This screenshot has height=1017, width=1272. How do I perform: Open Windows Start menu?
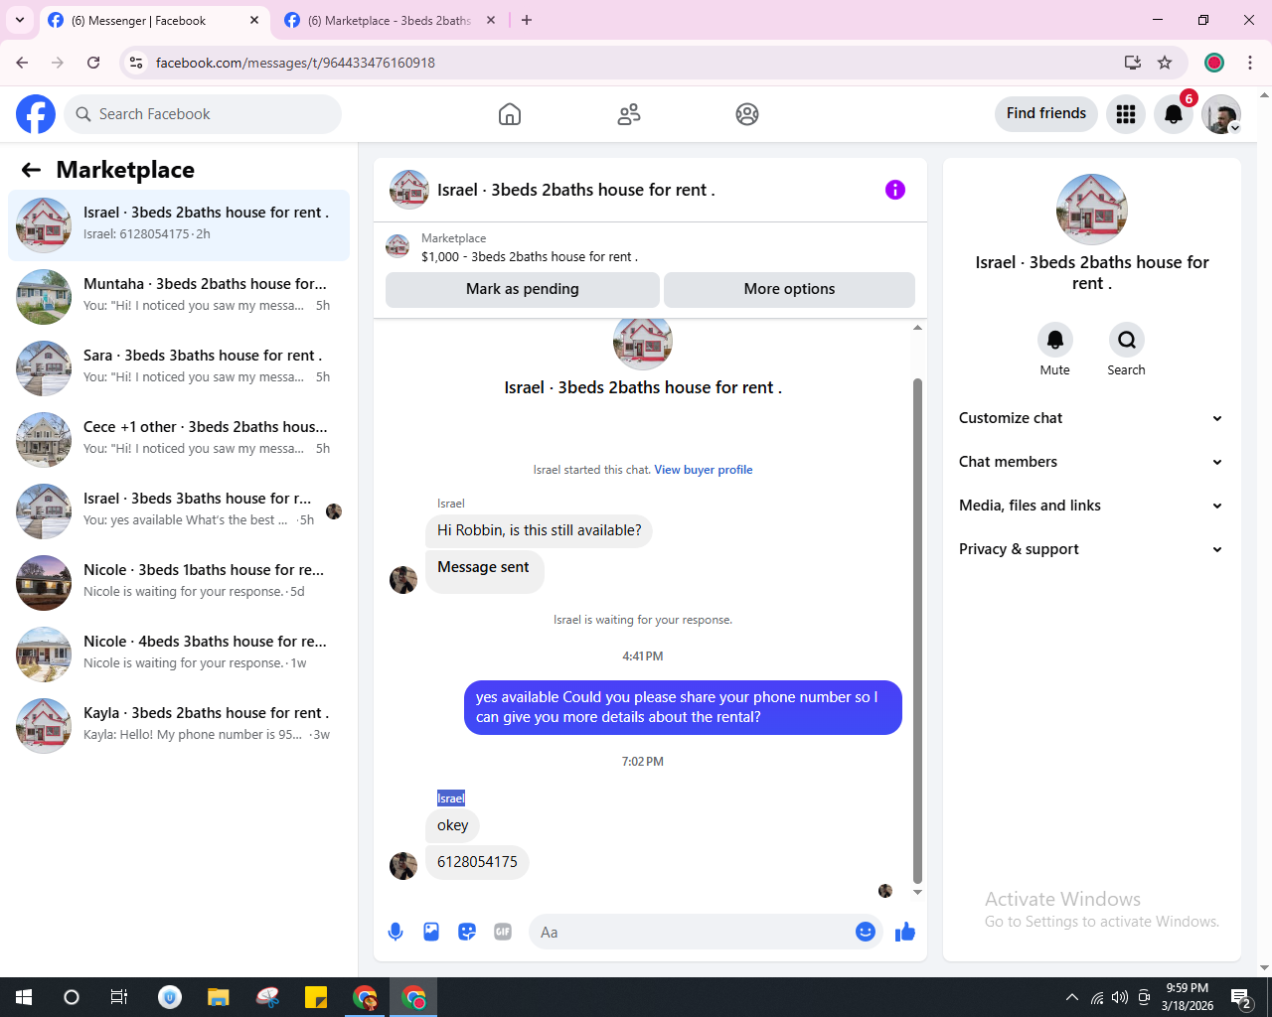tap(24, 997)
